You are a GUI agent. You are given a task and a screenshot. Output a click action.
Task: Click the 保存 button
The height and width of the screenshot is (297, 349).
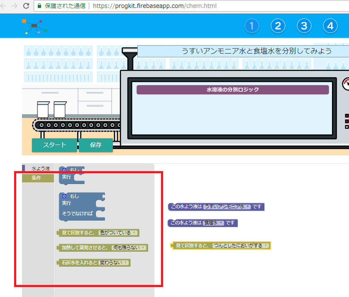tap(96, 145)
